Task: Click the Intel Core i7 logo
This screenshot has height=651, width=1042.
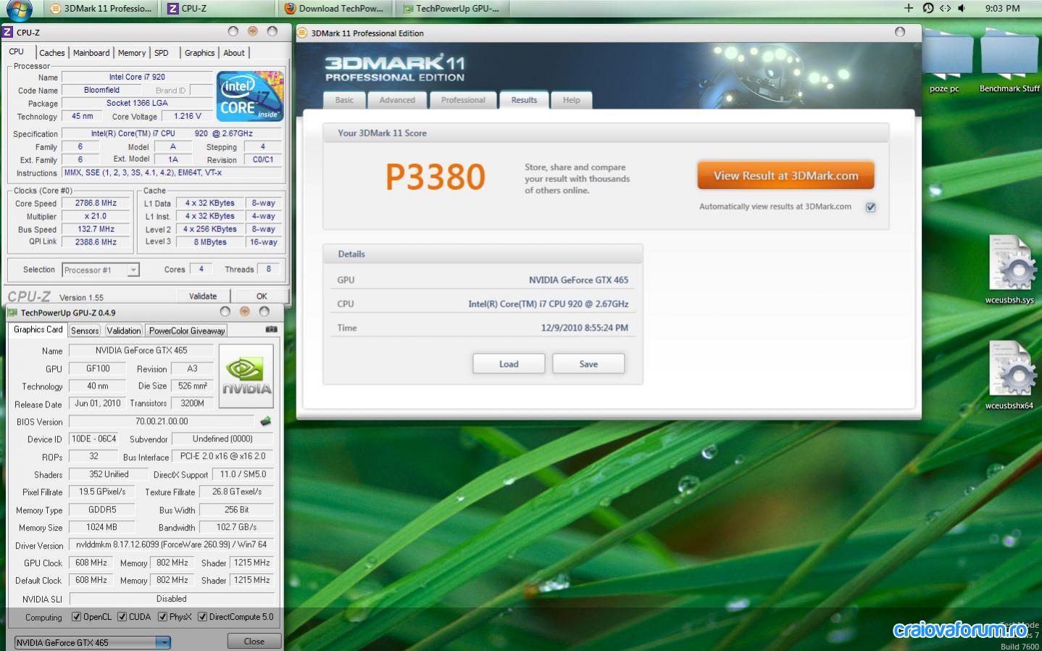Action: coord(249,96)
